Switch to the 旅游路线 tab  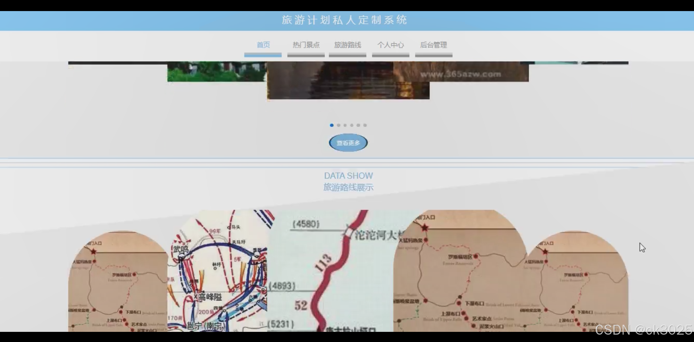point(347,45)
